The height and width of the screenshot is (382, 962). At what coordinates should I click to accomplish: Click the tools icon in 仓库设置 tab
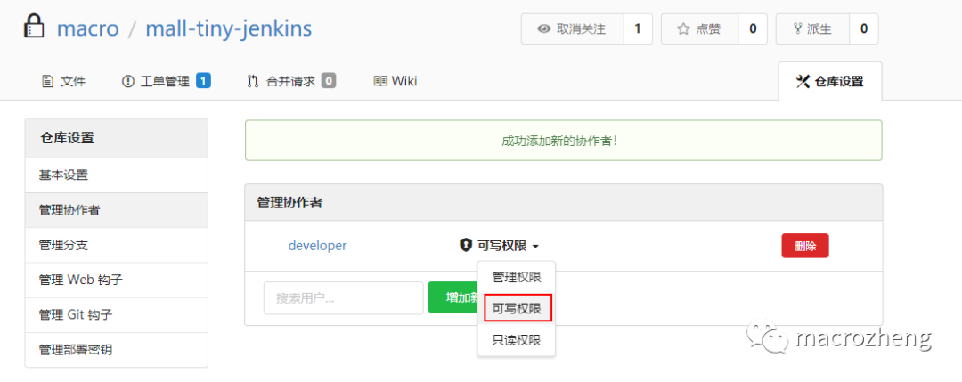click(803, 81)
